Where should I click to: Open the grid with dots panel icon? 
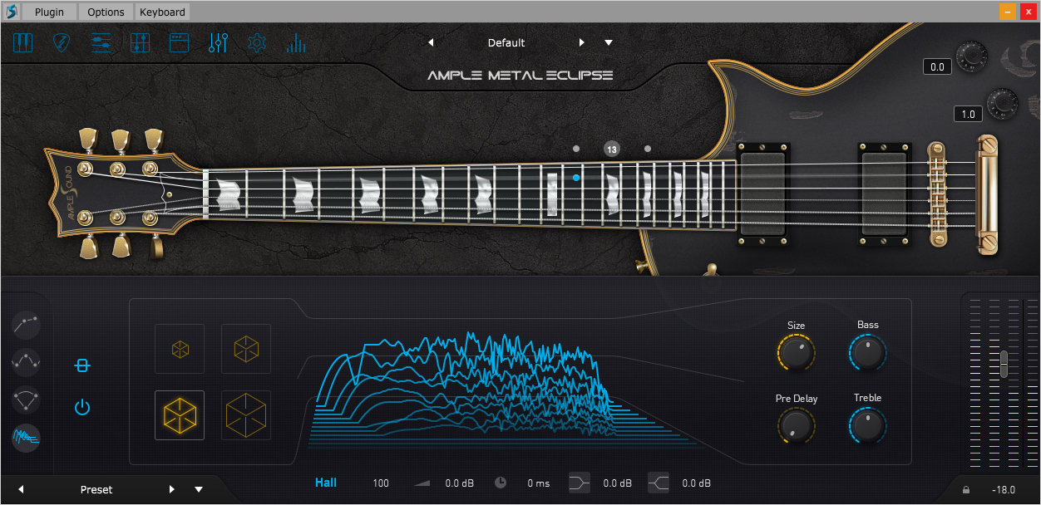pos(140,42)
